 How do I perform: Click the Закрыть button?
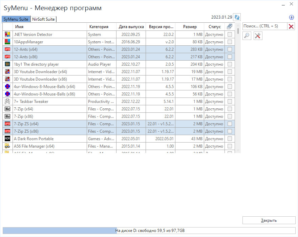[x=269, y=220]
